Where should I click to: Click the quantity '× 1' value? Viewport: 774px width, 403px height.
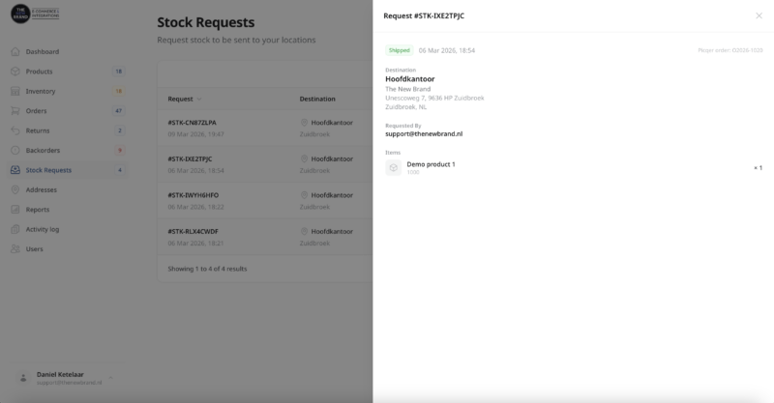[x=758, y=168]
